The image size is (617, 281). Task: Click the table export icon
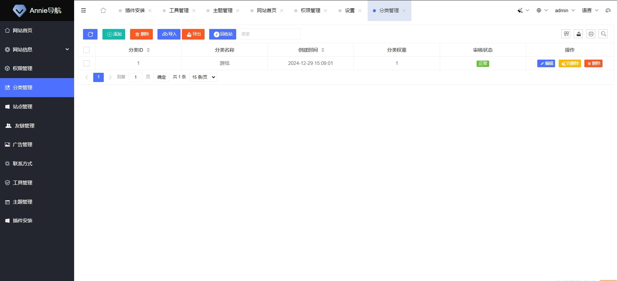(578, 34)
